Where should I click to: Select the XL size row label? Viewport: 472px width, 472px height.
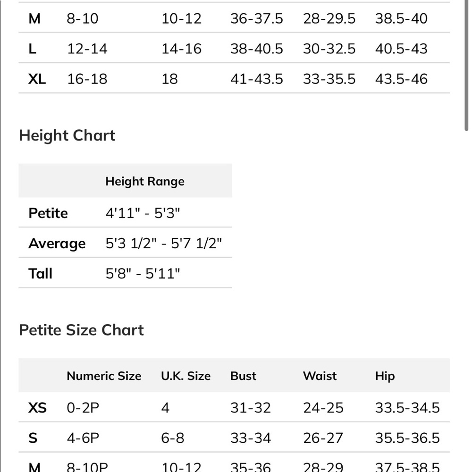click(37, 79)
